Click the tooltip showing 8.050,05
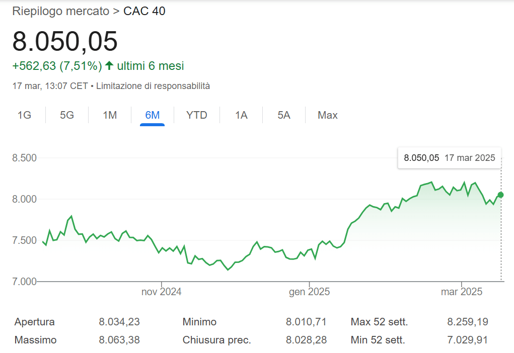The image size is (514, 353). 449,157
